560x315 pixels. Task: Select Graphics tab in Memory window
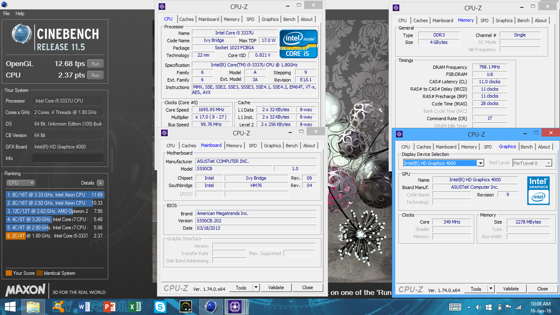pyautogui.click(x=504, y=21)
